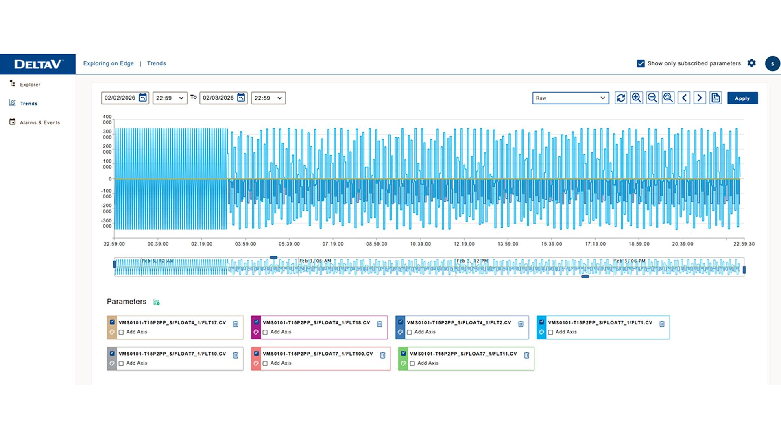Pan trend backward with left arrow
The width and height of the screenshot is (781, 439).
point(684,98)
